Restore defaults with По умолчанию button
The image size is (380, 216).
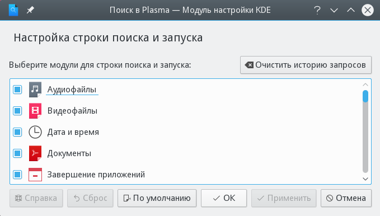(157, 198)
